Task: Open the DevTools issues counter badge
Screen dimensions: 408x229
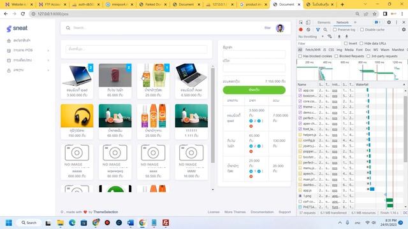Action: tap(377, 22)
